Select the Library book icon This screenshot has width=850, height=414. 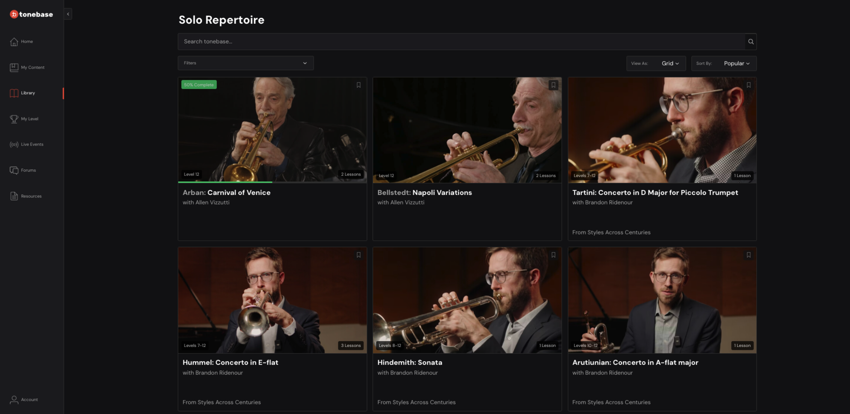pos(14,93)
